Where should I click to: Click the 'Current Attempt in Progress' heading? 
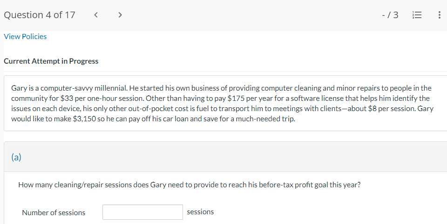(x=51, y=61)
